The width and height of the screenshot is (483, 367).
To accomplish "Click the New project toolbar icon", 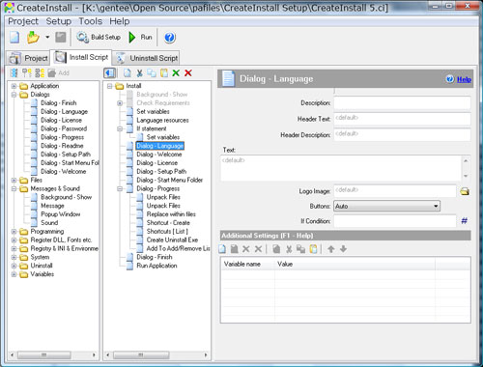I will tap(14, 38).
